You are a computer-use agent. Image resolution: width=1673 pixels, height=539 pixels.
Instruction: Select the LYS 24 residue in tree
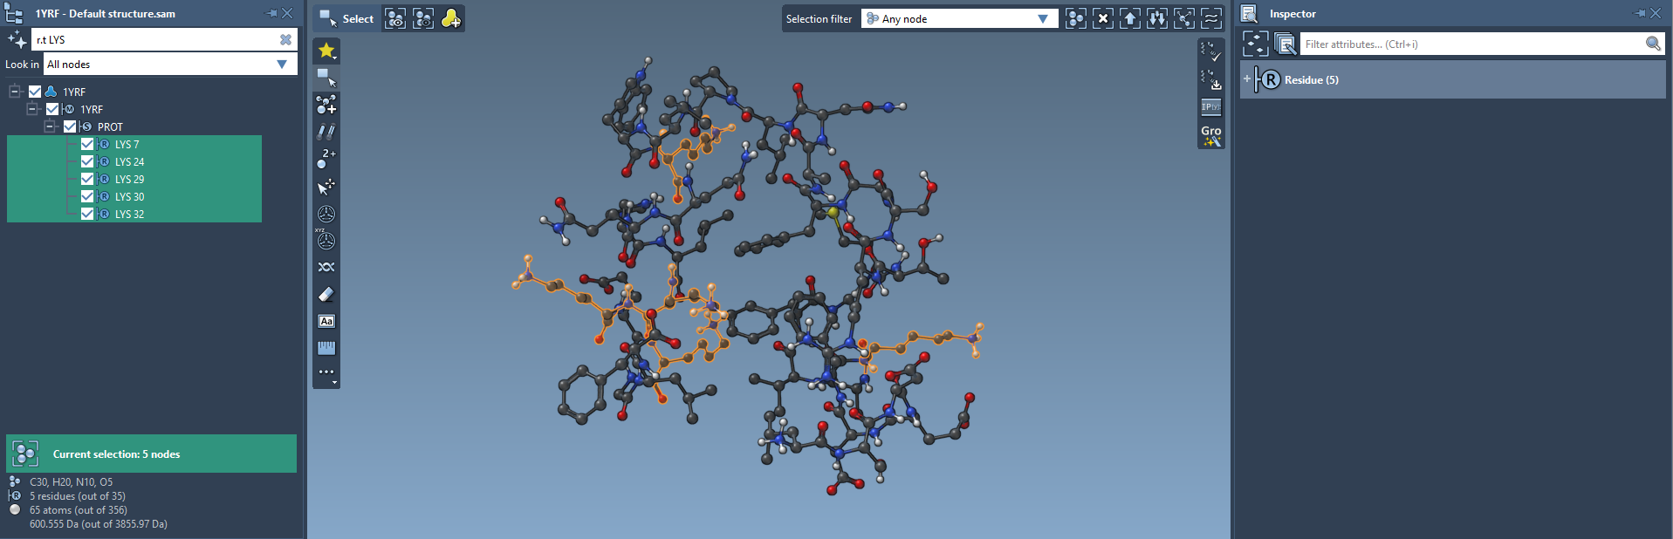129,162
